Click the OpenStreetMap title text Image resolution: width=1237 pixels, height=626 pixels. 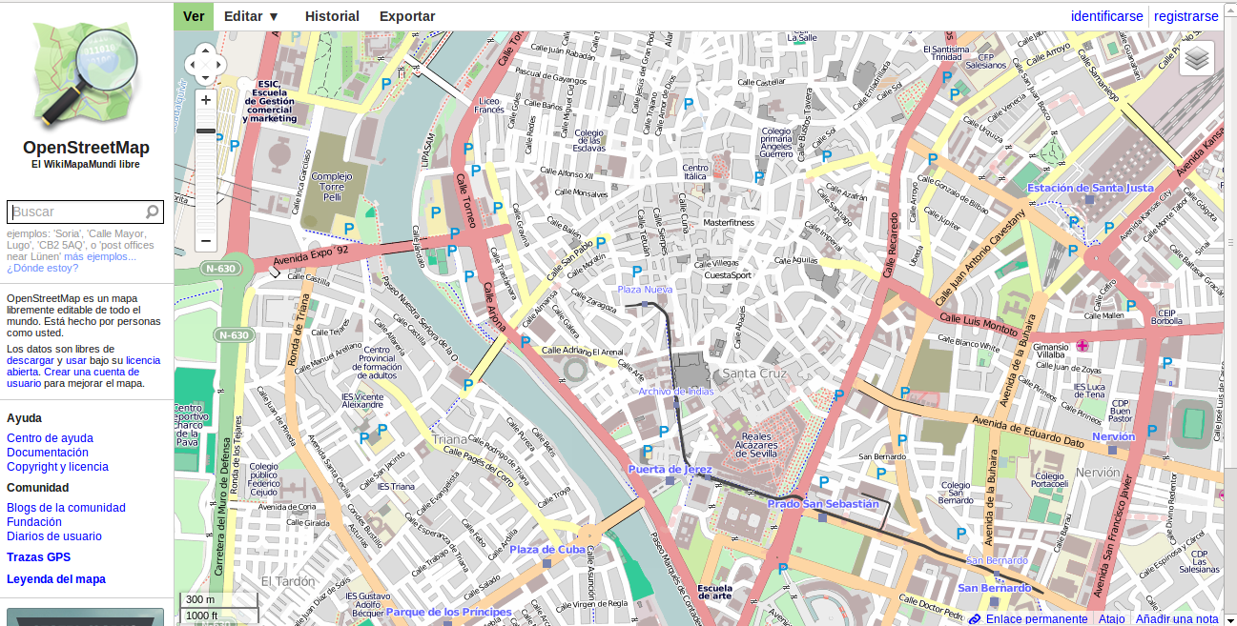[x=86, y=148]
